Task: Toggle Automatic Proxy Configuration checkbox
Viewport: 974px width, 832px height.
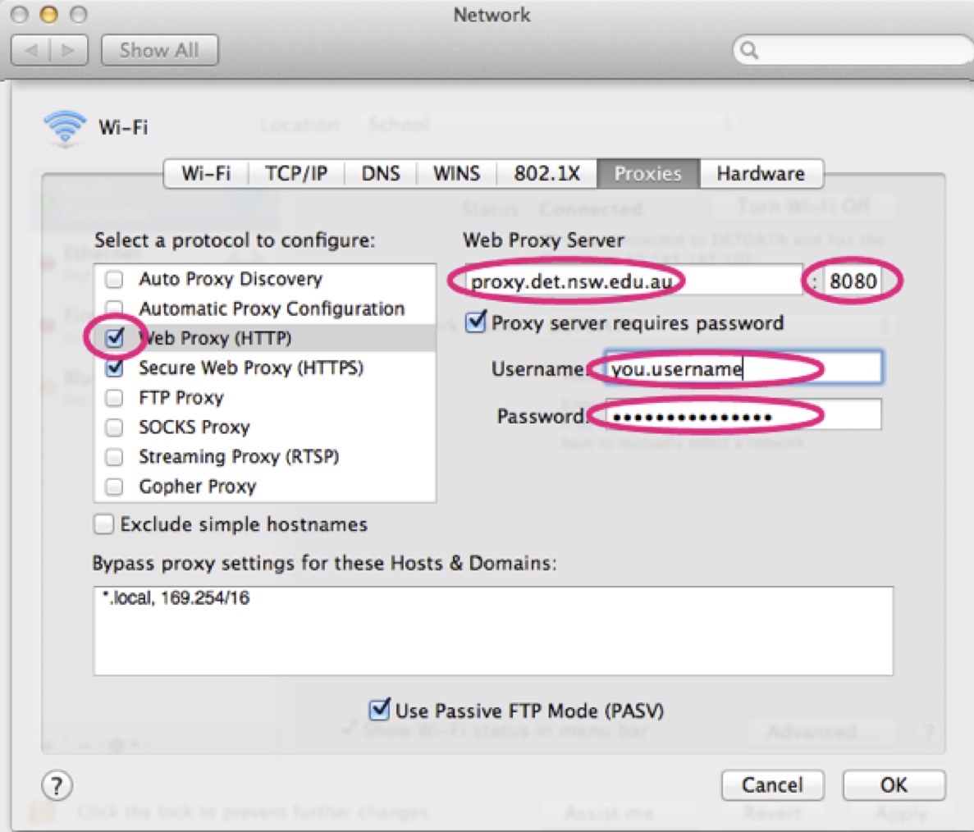Action: (114, 308)
